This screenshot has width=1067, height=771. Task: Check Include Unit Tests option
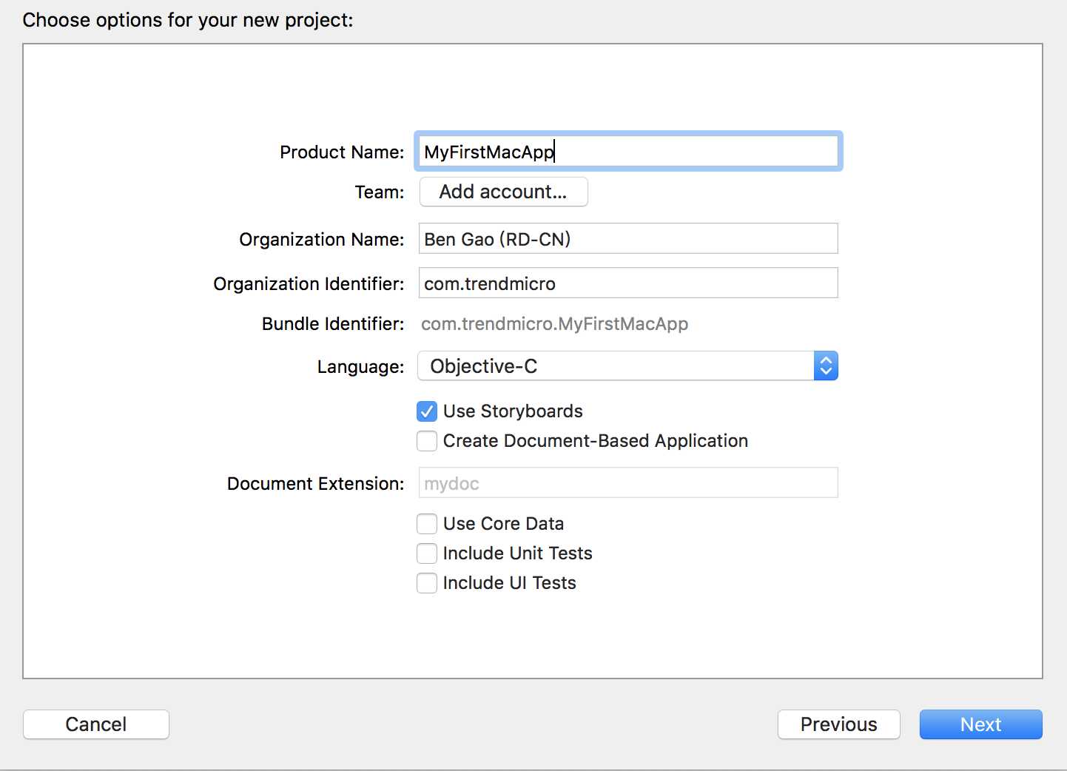[x=427, y=553]
